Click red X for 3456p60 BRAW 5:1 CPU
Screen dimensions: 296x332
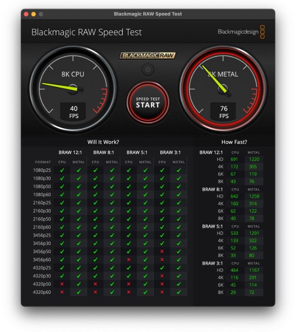129,259
